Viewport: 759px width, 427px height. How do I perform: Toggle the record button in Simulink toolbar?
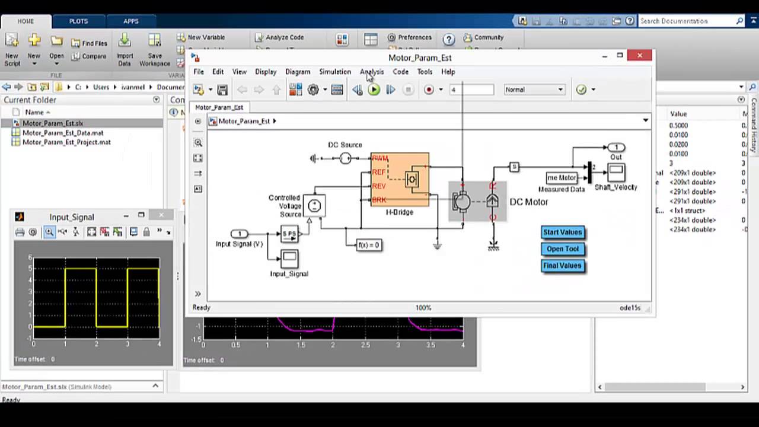click(429, 90)
